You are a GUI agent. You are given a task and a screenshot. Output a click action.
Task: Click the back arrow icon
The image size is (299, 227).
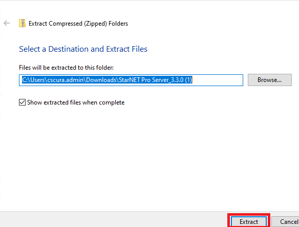tap(7, 23)
